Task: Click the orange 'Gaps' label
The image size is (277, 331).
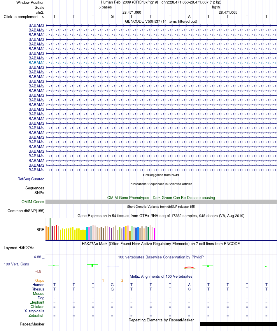Action: 40,281
